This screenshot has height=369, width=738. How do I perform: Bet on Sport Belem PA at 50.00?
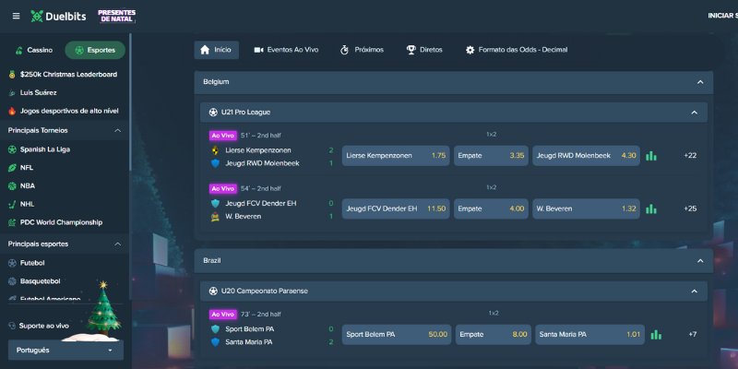tap(397, 335)
